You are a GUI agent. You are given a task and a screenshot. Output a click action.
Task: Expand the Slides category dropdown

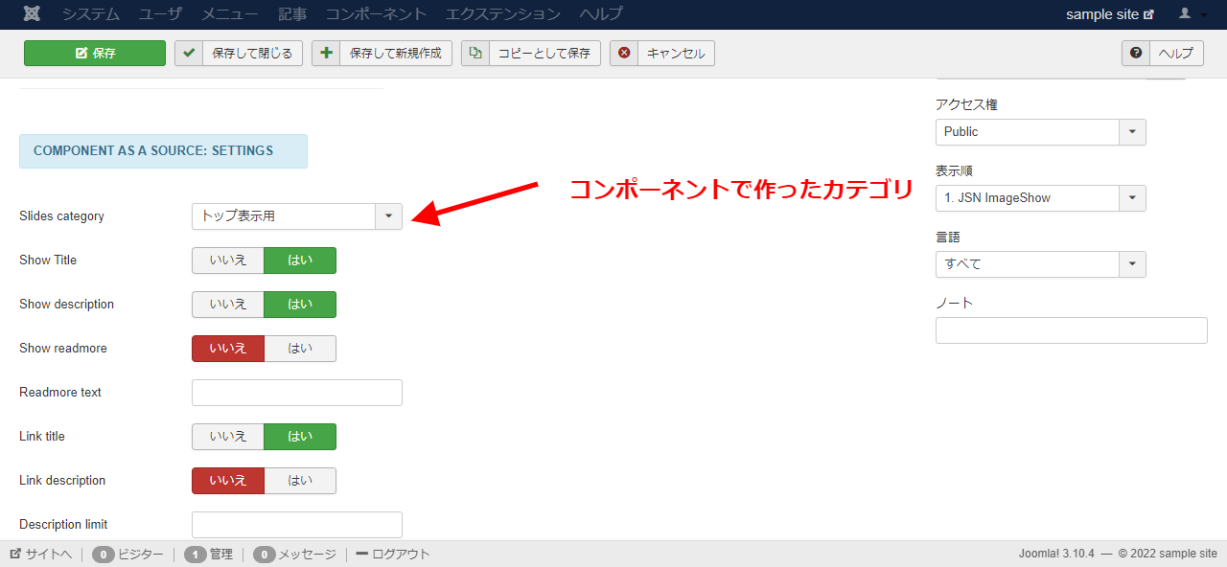click(x=388, y=216)
